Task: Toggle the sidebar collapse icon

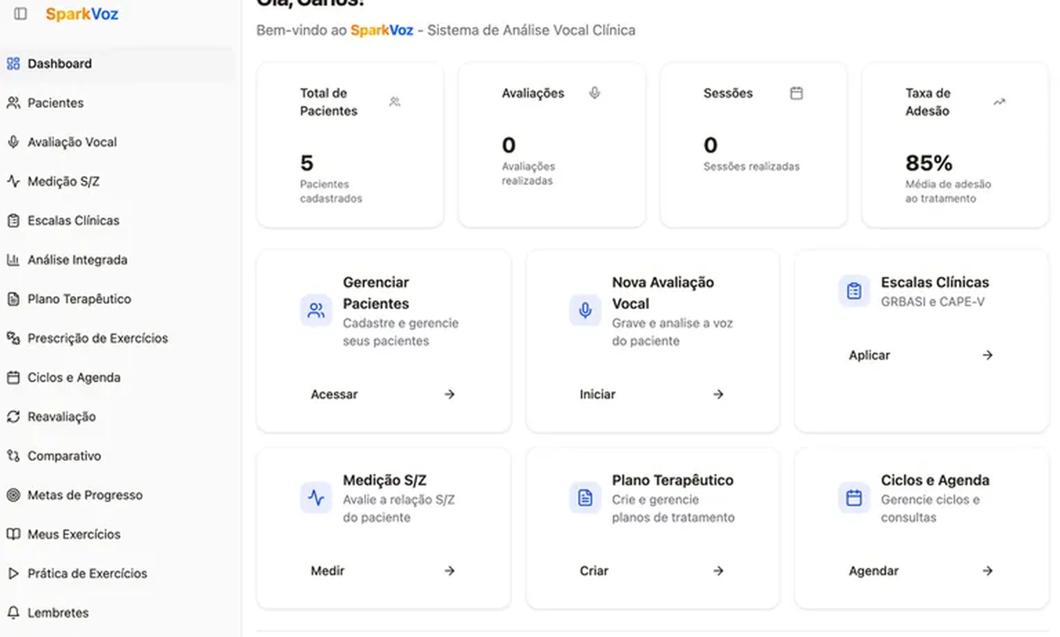Action: click(x=20, y=14)
